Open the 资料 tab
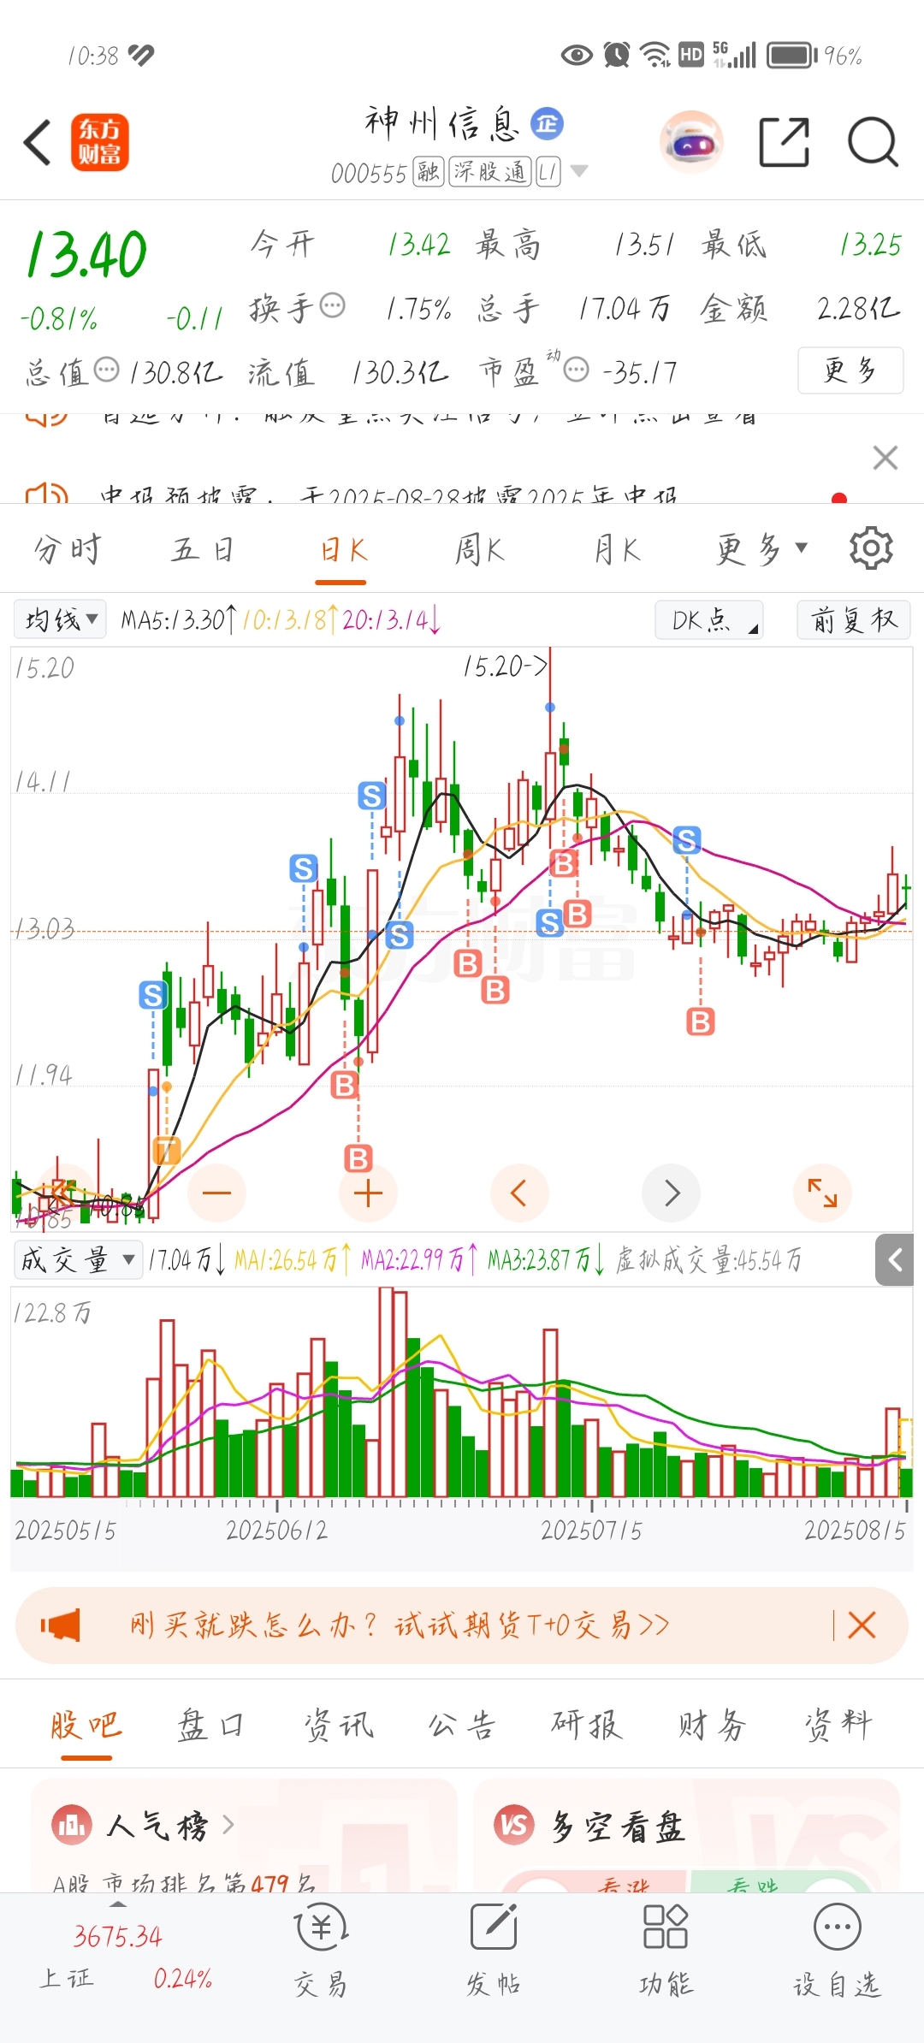924x2043 pixels. [838, 1724]
